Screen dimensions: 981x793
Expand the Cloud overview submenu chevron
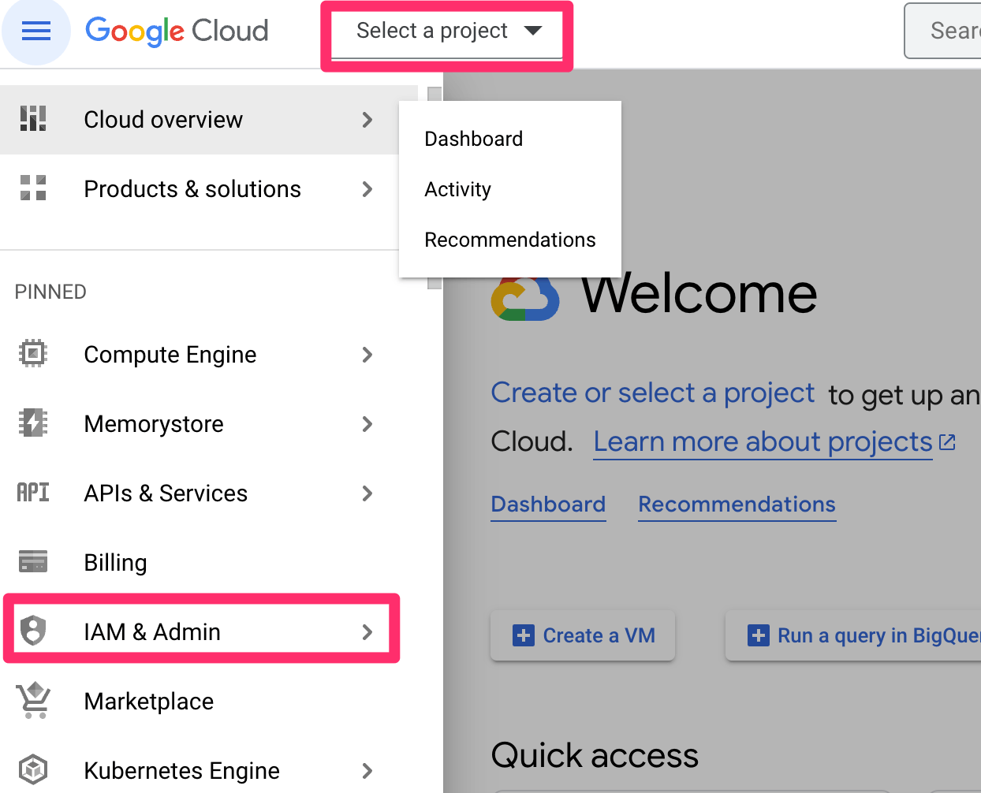[x=367, y=120]
